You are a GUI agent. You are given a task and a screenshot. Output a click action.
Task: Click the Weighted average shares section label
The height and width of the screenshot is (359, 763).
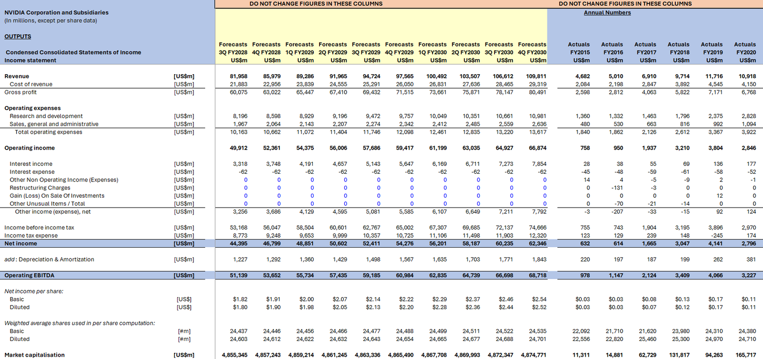pyautogui.click(x=80, y=323)
